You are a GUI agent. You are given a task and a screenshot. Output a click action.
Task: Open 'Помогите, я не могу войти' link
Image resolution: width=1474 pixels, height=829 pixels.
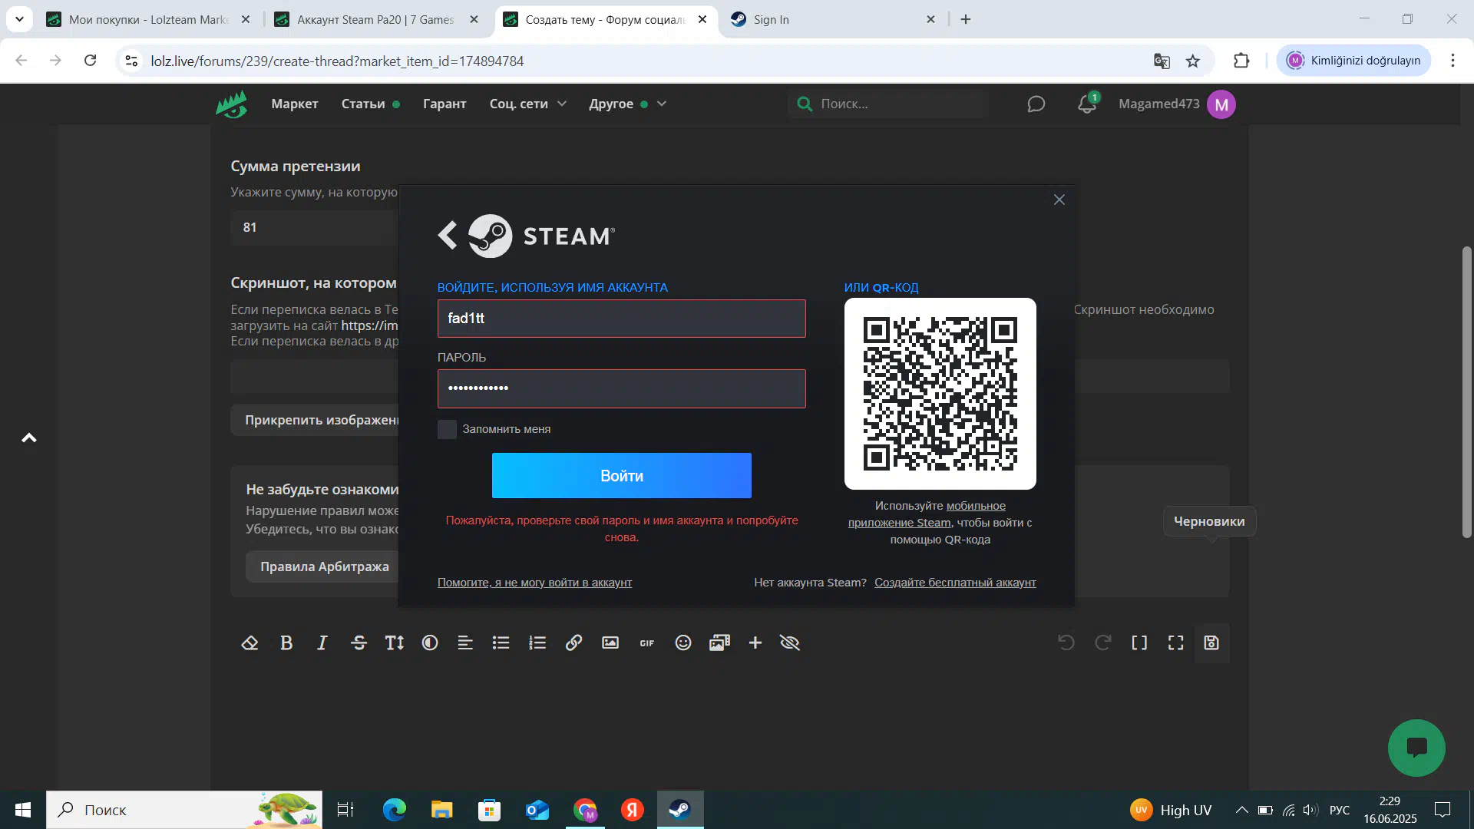pyautogui.click(x=535, y=583)
